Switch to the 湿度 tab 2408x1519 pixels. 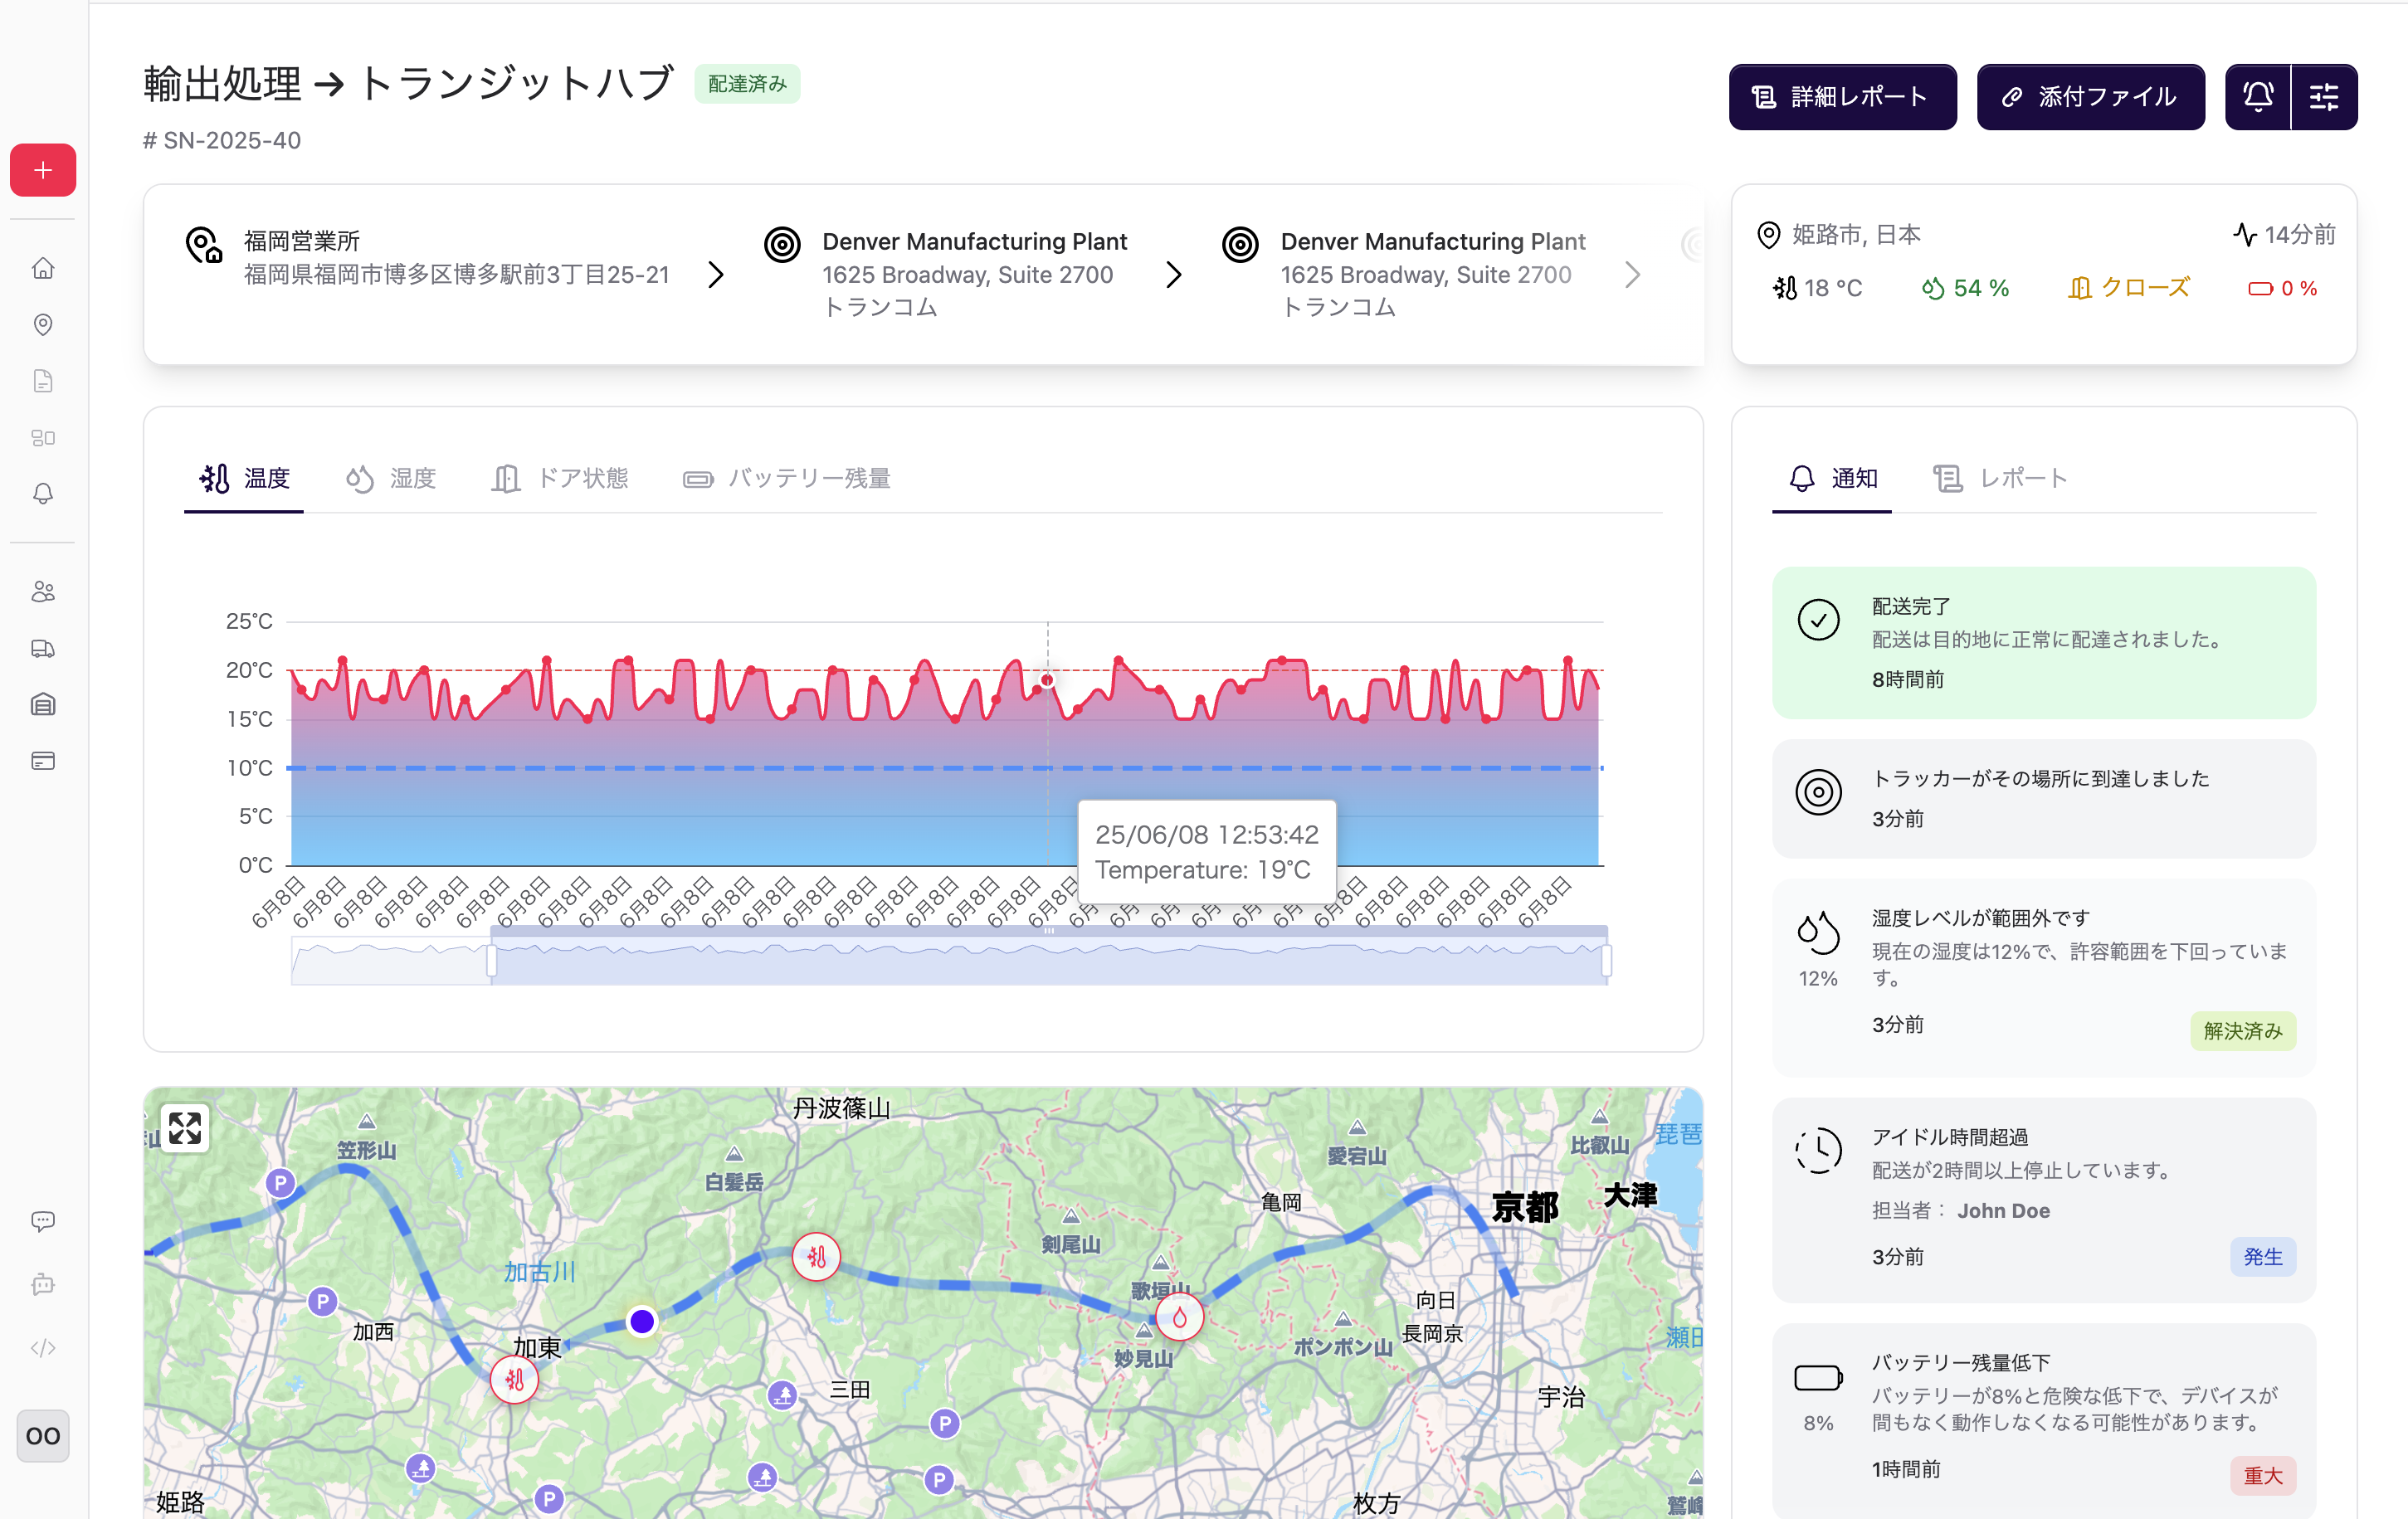[391, 479]
